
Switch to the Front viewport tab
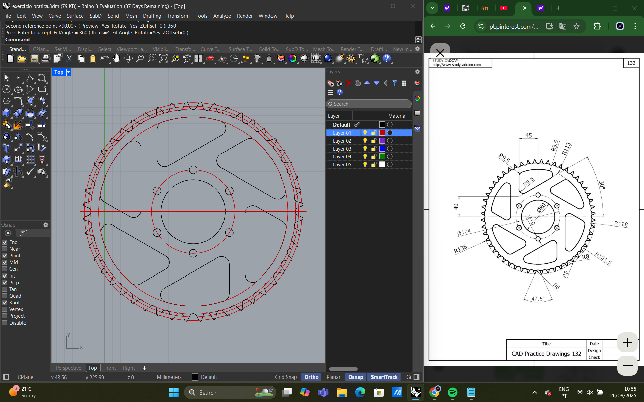[110, 368]
